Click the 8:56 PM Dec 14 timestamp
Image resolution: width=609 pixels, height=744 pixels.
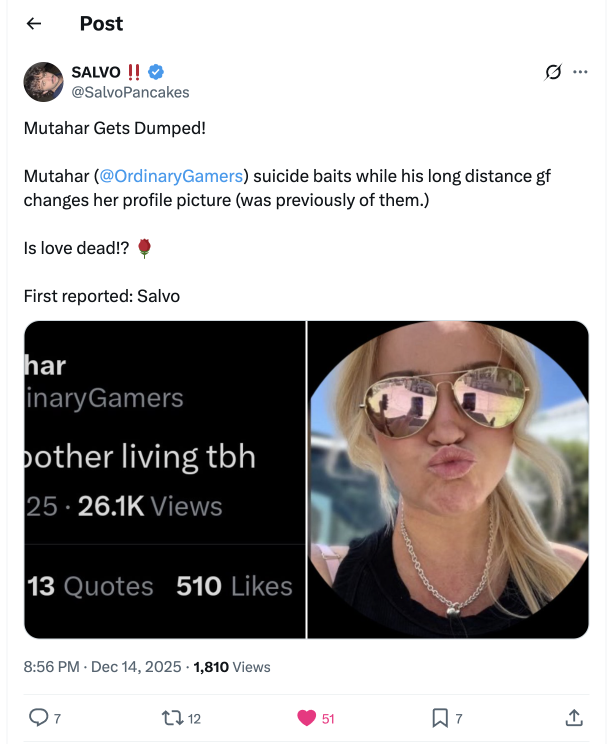(102, 667)
